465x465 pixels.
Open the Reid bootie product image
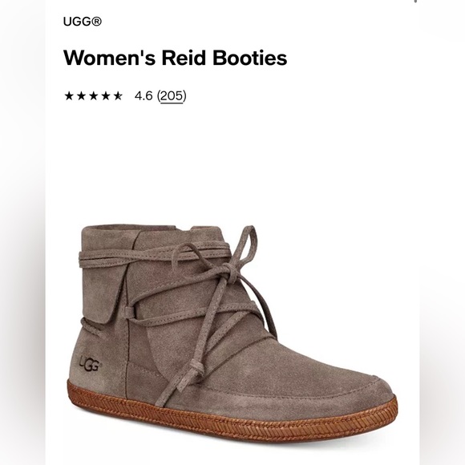click(x=232, y=334)
